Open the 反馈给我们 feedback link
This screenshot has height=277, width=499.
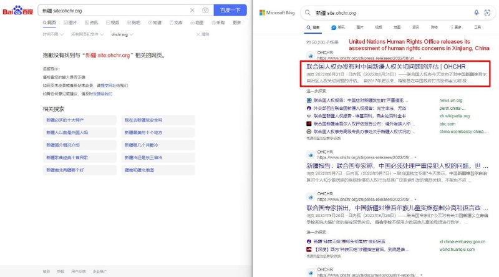(102, 94)
